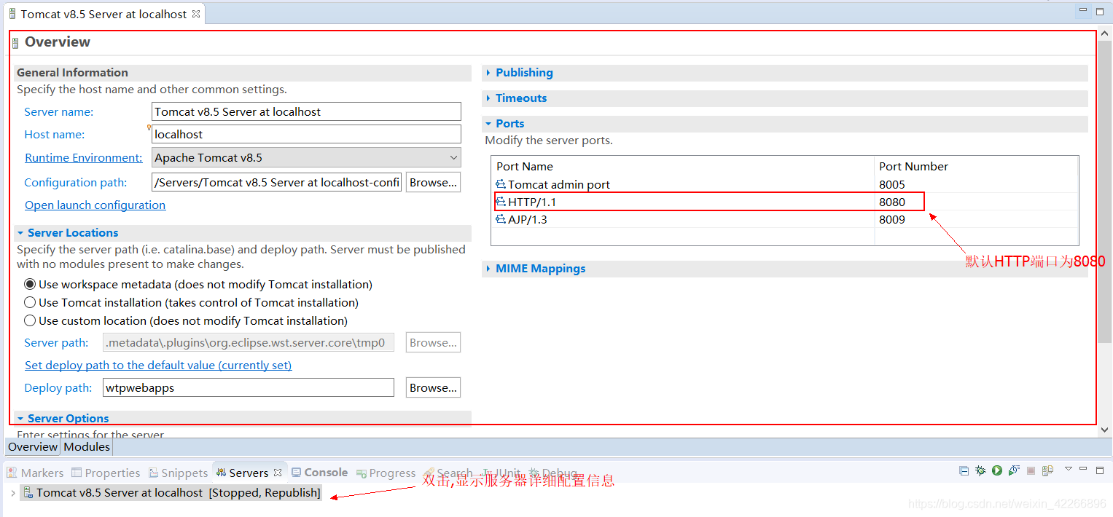Maximize the editor area

pyautogui.click(x=1100, y=11)
